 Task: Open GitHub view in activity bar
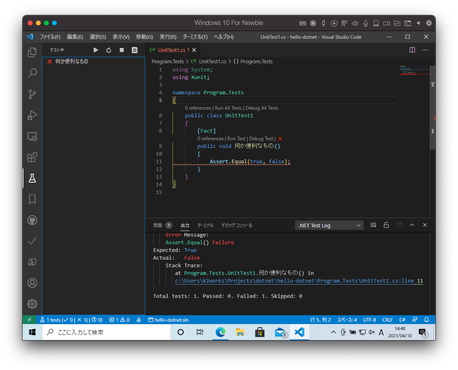tap(32, 220)
